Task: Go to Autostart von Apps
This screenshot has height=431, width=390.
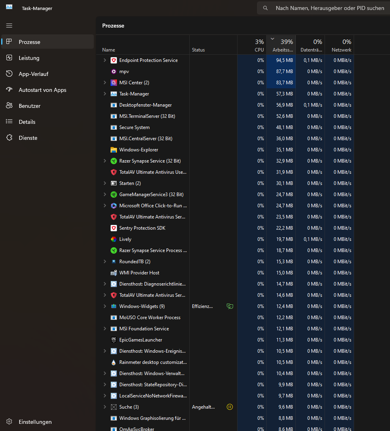Action: 48,90
